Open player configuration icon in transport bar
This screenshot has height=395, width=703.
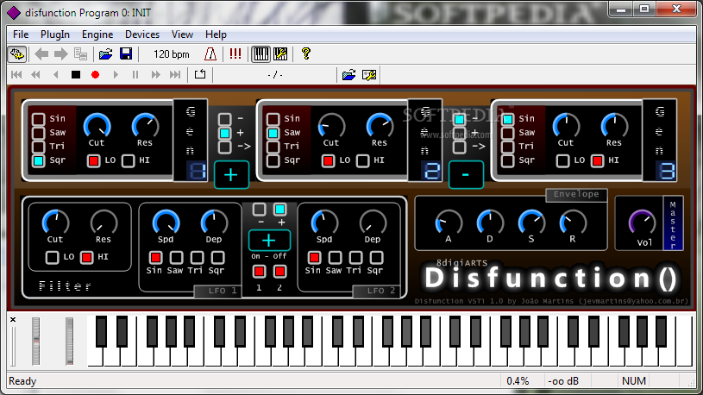(x=369, y=75)
